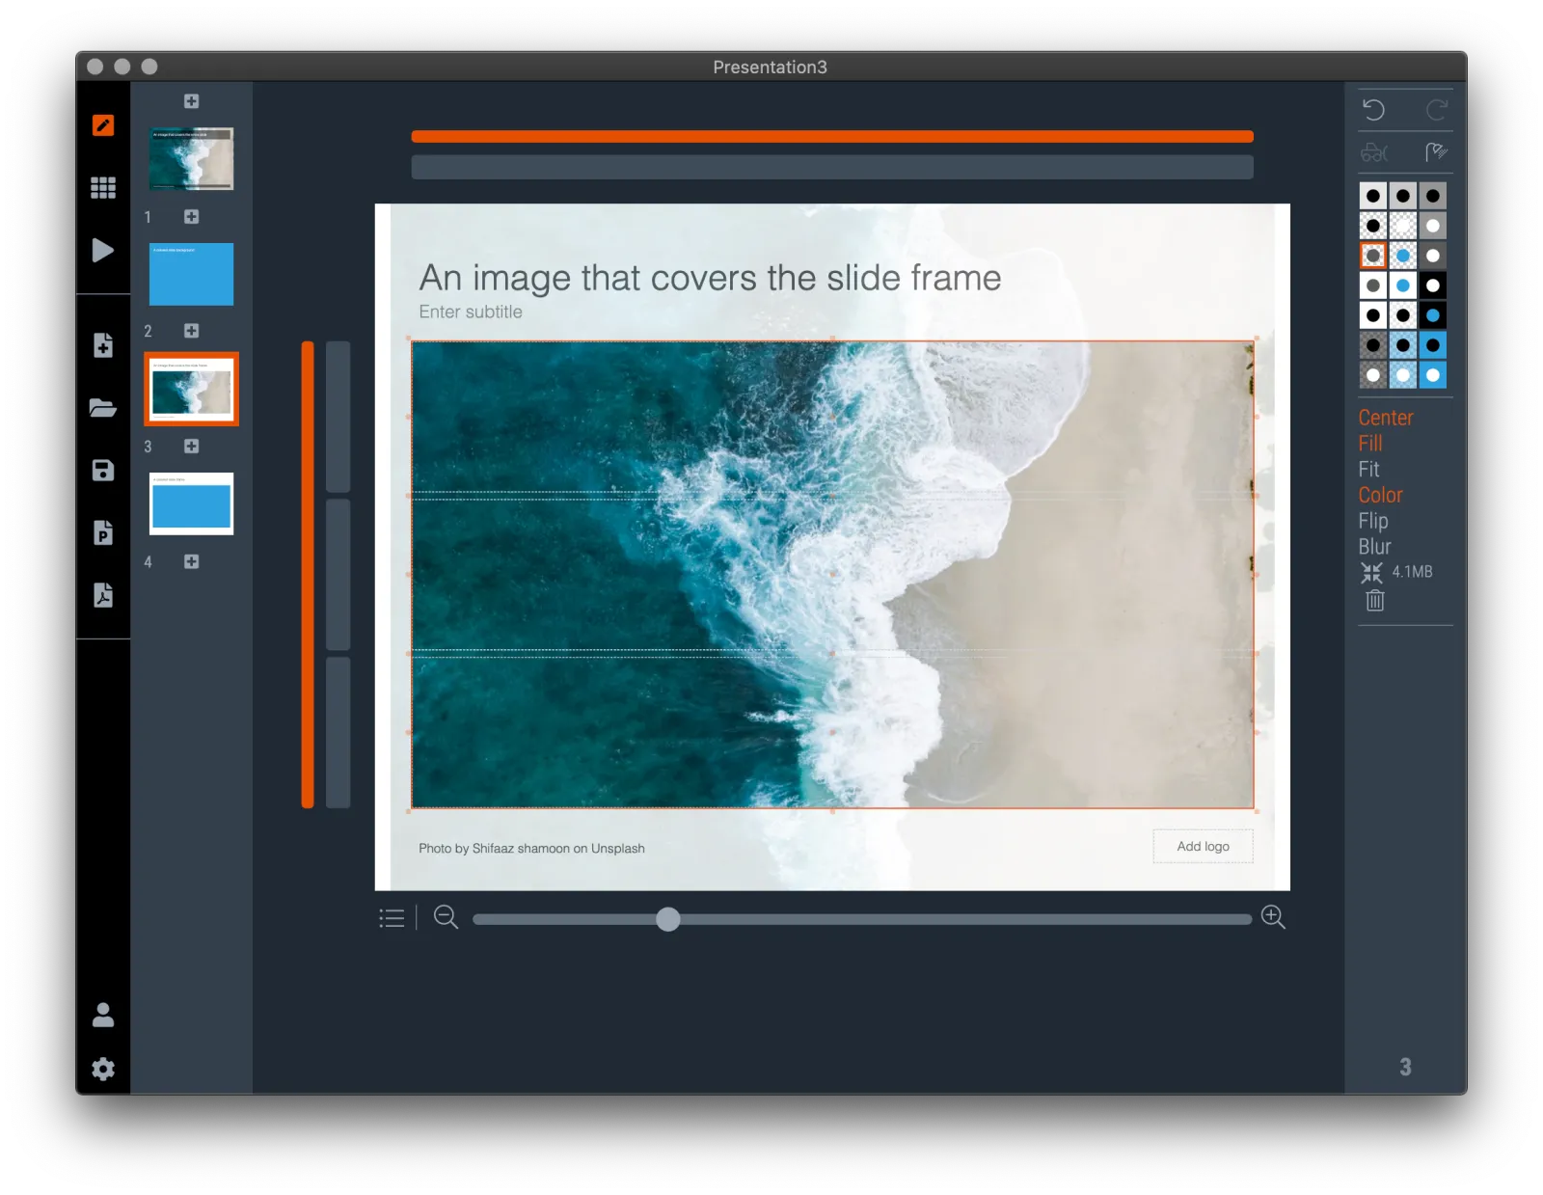Save the presentation with the disk icon
This screenshot has width=1543, height=1195.
[103, 470]
